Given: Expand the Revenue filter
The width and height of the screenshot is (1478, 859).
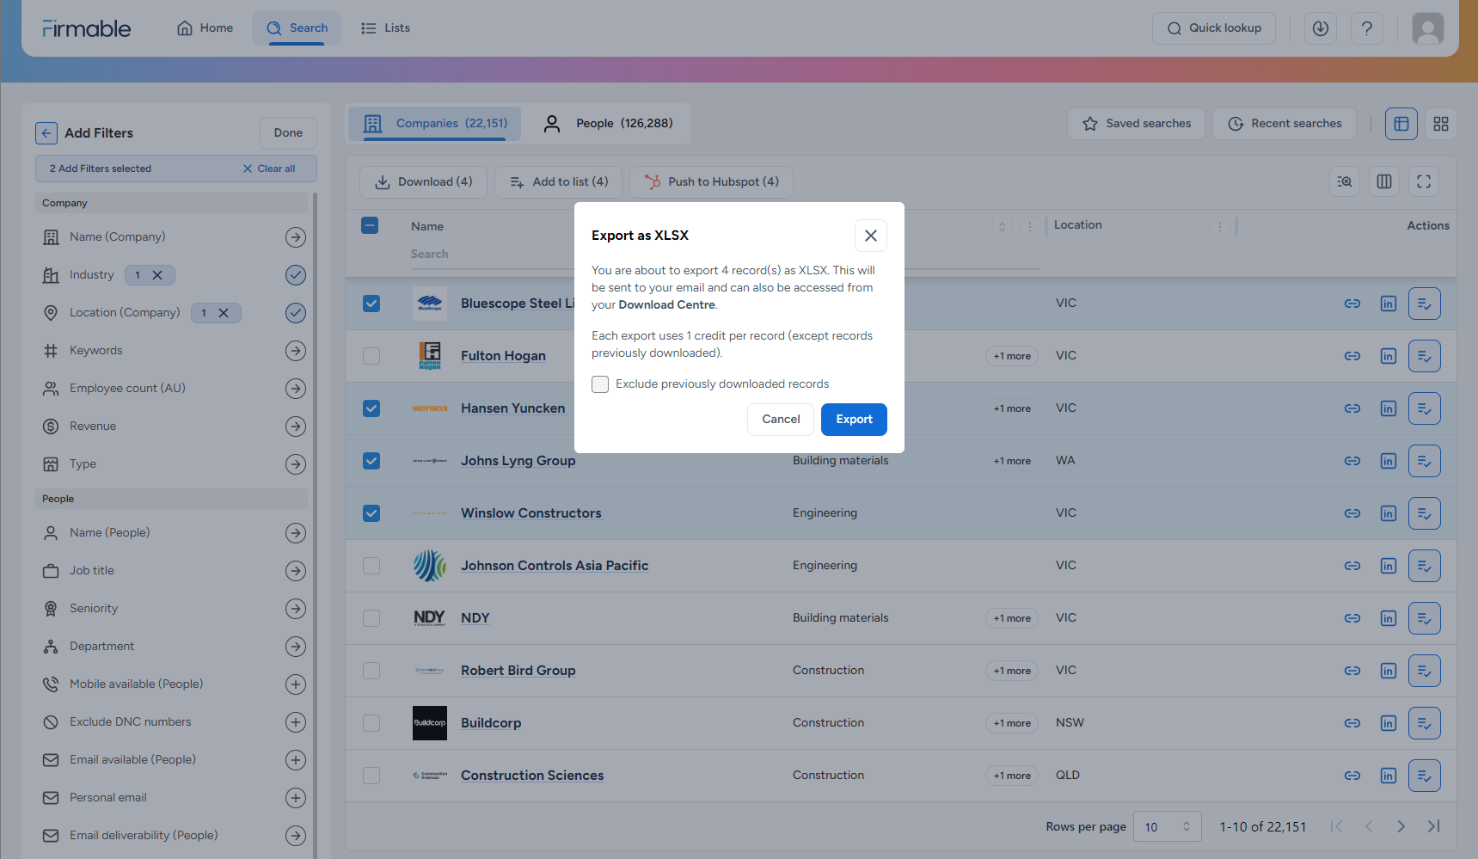Looking at the screenshot, I should [296, 426].
